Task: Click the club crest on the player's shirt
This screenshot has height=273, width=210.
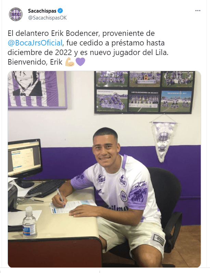Action: (x=124, y=196)
